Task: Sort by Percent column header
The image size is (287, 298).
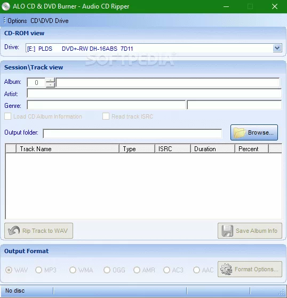Action: (x=252, y=148)
